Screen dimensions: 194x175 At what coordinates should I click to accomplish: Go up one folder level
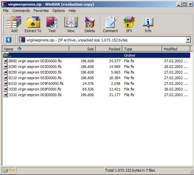coord(8,40)
